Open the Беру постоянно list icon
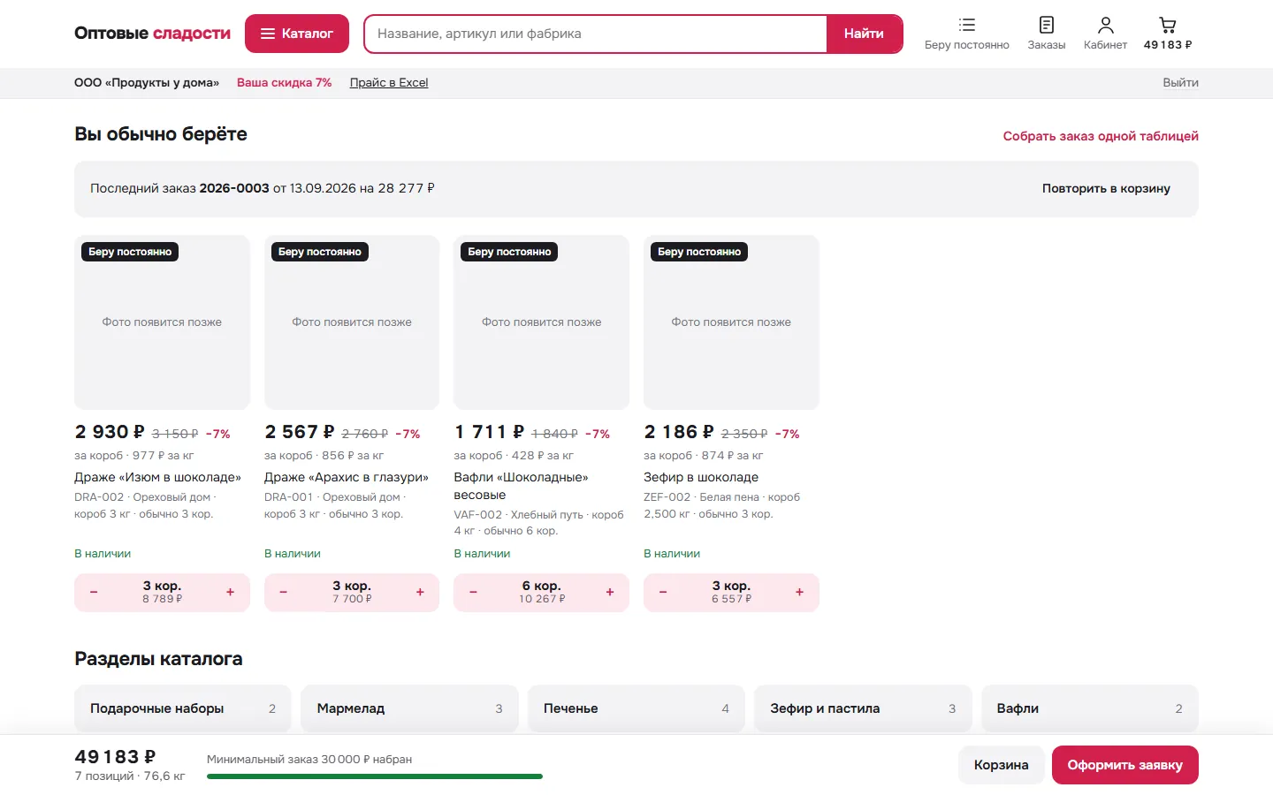This screenshot has width=1273, height=795. click(966, 34)
